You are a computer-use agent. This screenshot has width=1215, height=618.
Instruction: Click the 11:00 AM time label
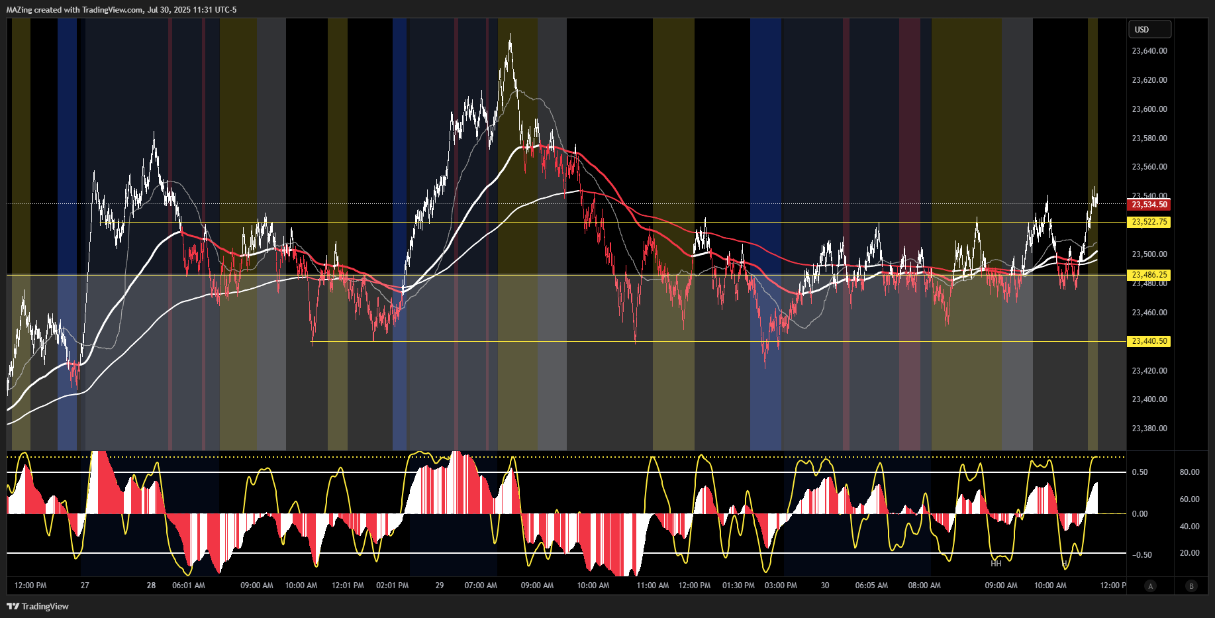coord(653,586)
